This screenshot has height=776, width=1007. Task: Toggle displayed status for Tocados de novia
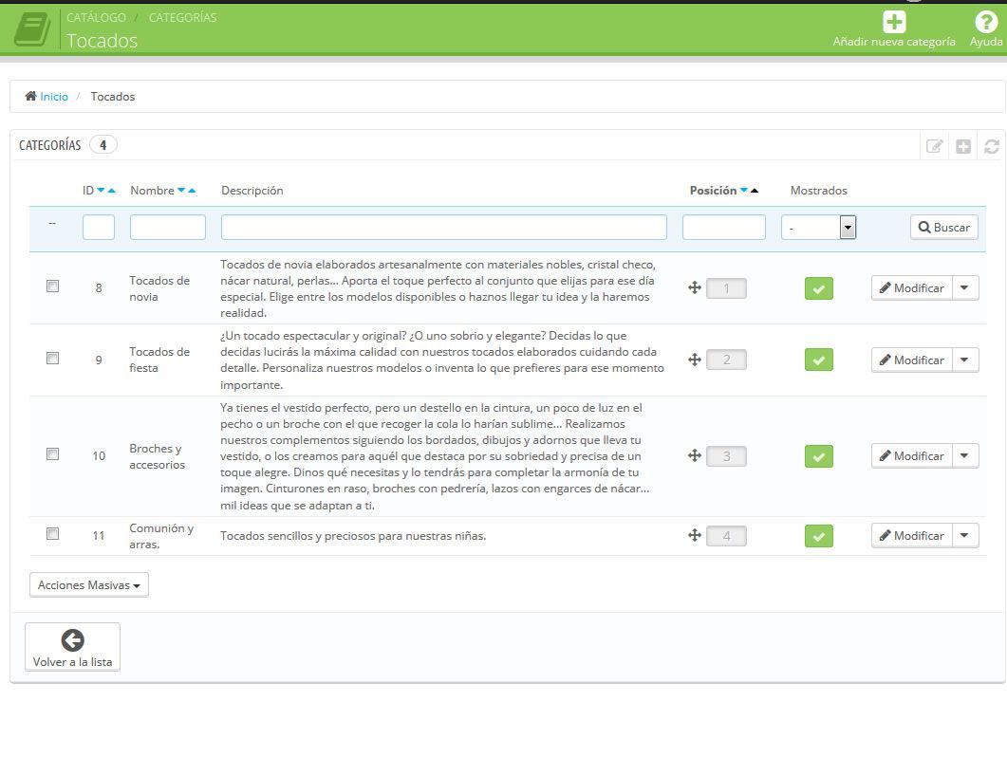click(819, 288)
